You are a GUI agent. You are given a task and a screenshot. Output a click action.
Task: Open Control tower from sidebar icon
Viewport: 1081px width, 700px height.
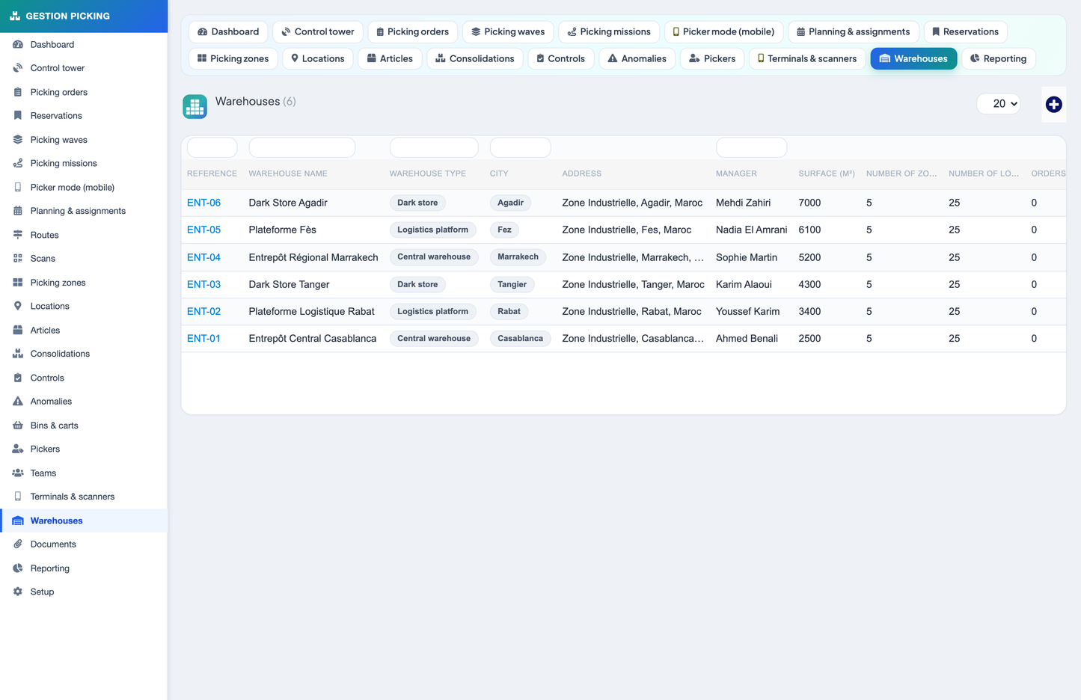(x=18, y=68)
